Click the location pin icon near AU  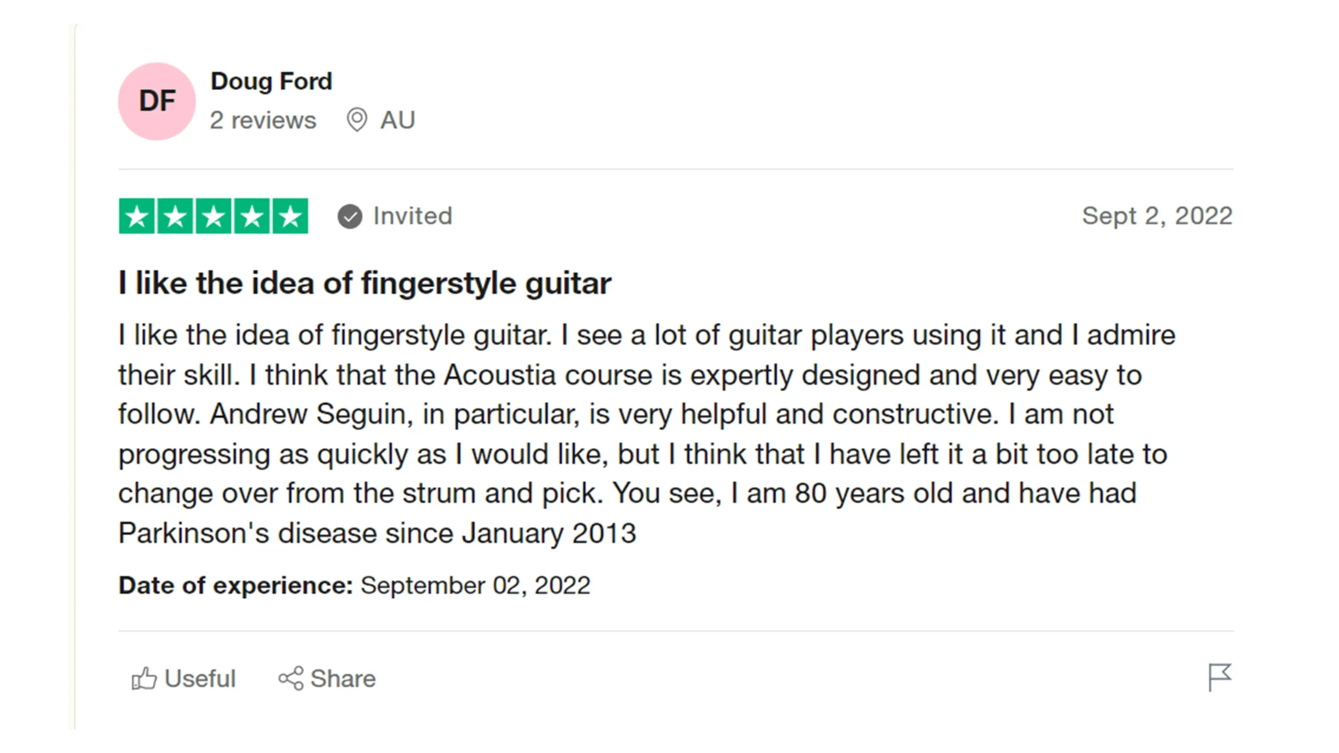[357, 120]
